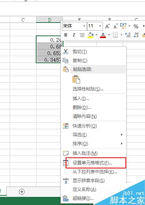
Task: Toggle italic in the mini toolbar
Action: 74,35
